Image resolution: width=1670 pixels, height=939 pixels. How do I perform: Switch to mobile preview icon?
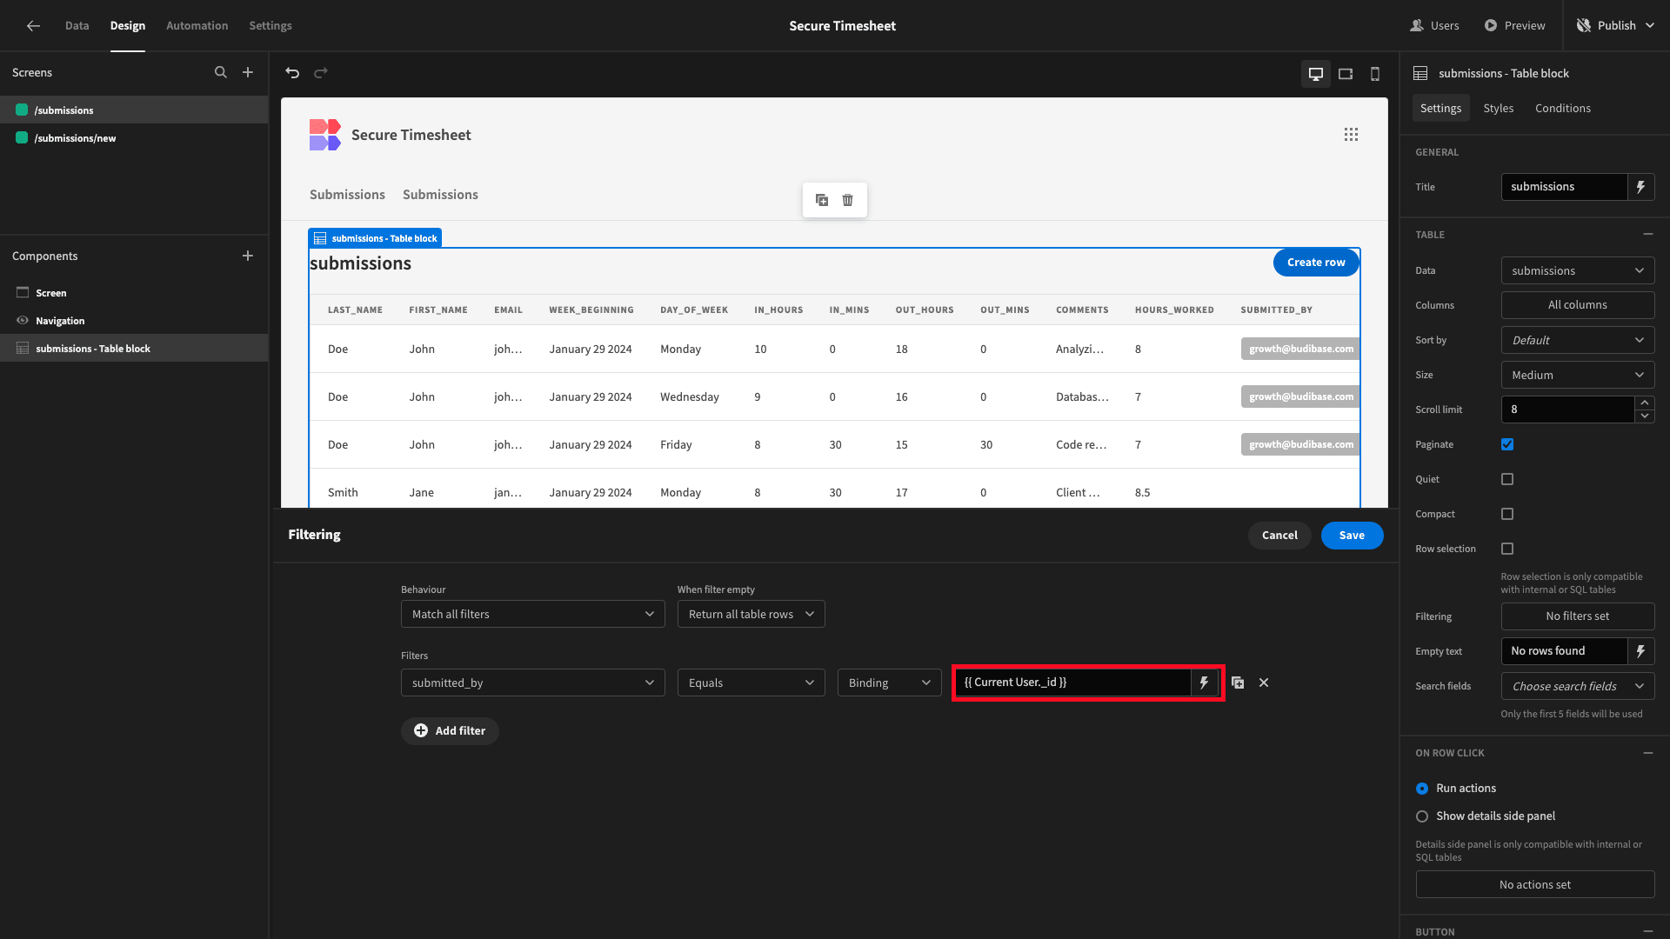click(1375, 74)
